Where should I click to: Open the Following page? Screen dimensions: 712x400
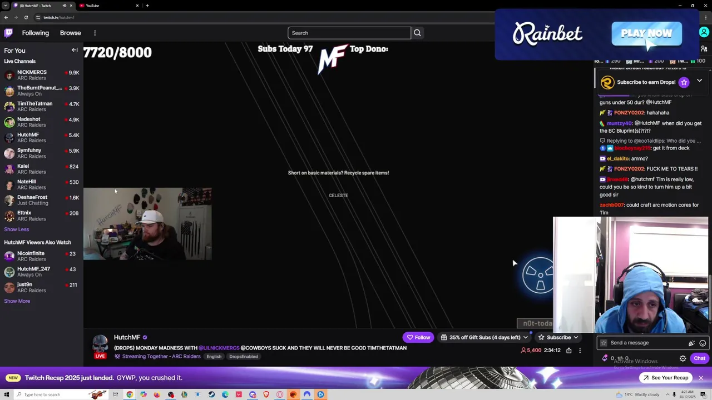(x=36, y=33)
